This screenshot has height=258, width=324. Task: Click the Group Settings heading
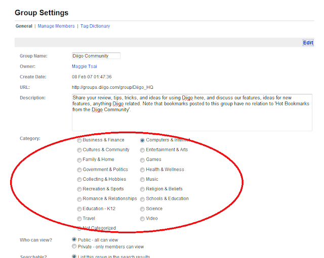(x=42, y=13)
